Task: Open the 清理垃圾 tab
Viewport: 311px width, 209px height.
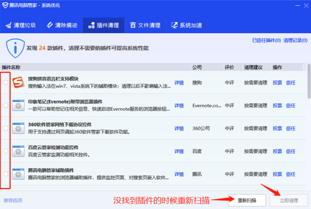Action: (x=21, y=25)
